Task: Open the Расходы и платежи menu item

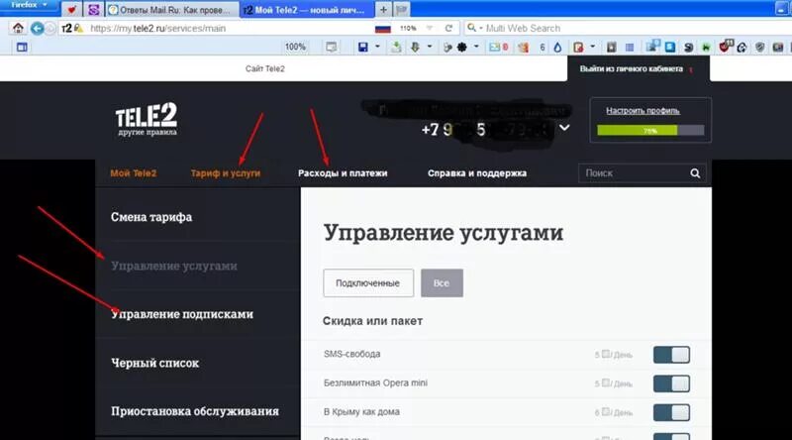Action: pyautogui.click(x=343, y=173)
